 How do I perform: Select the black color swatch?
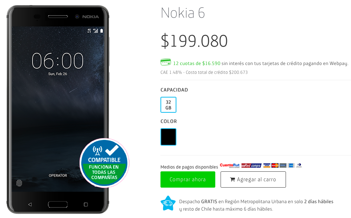(168, 137)
